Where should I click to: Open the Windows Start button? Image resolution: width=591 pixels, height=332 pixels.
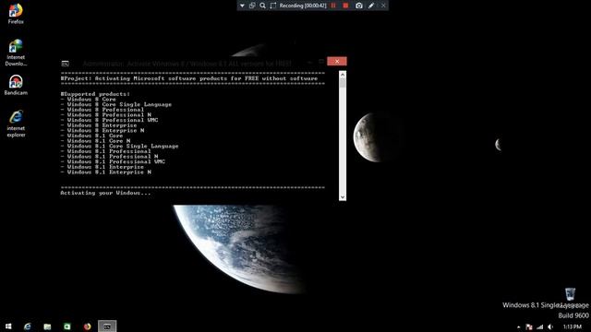(x=8, y=326)
